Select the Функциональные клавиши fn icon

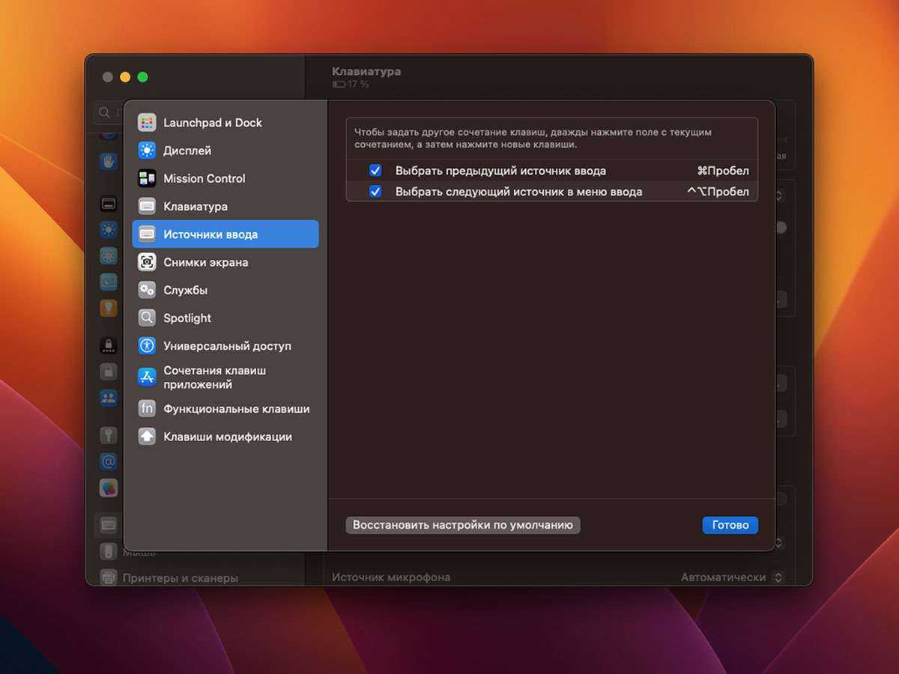147,409
